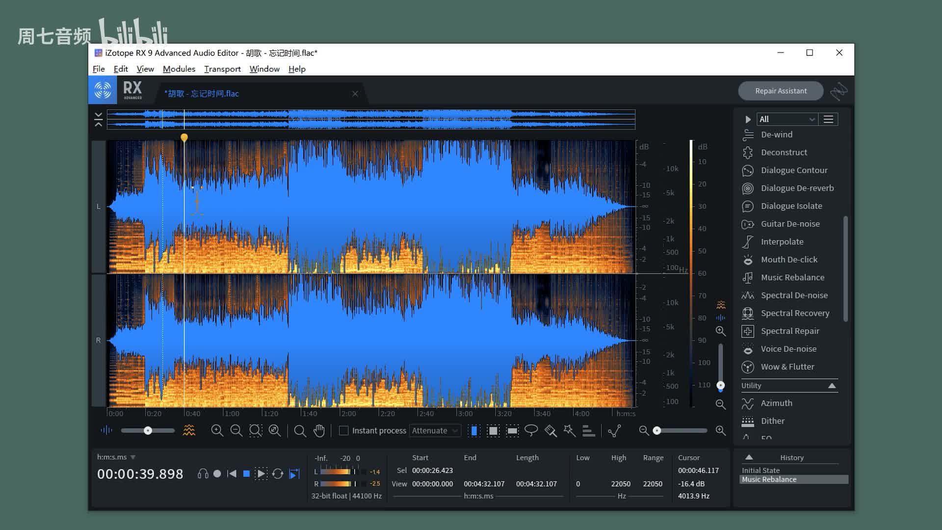Open the Mouth De-click module
The image size is (942, 530).
(788, 260)
